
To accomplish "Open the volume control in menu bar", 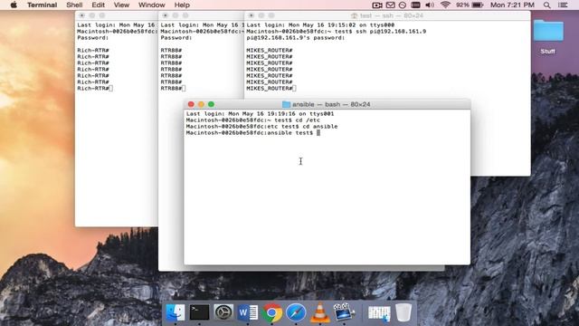I will click(430, 5).
